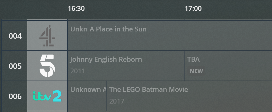Select Unknown programme on ITV2 row

coord(87,89)
